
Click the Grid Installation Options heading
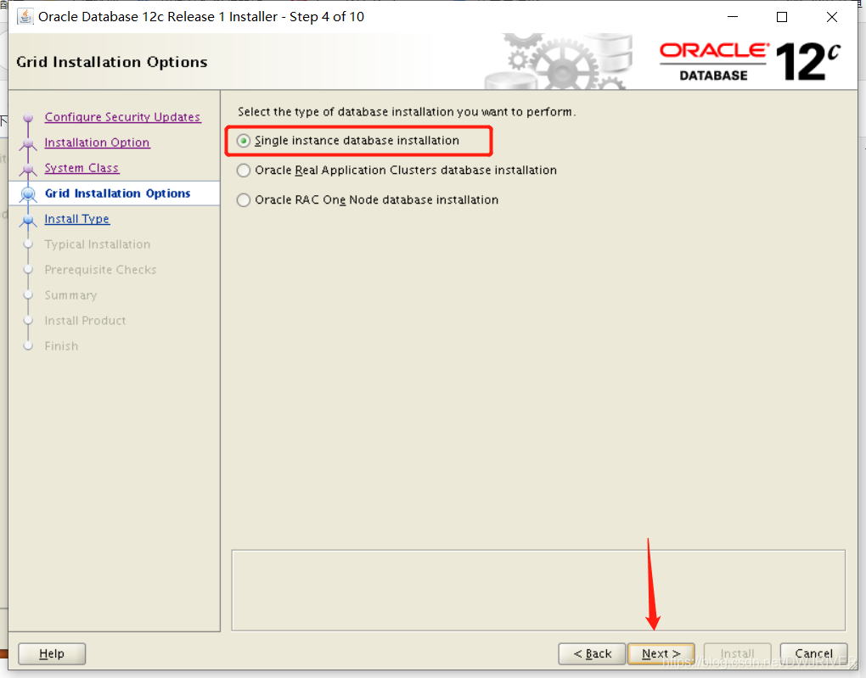click(x=112, y=62)
